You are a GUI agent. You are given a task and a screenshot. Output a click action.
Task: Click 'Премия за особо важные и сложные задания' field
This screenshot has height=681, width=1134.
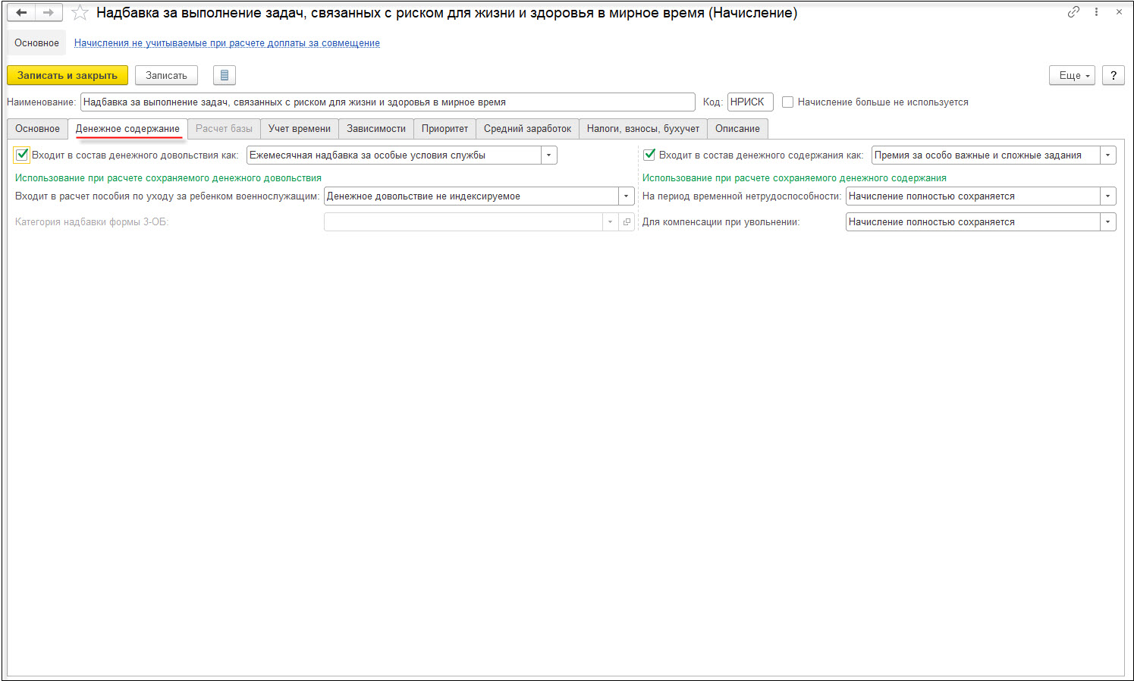986,155
